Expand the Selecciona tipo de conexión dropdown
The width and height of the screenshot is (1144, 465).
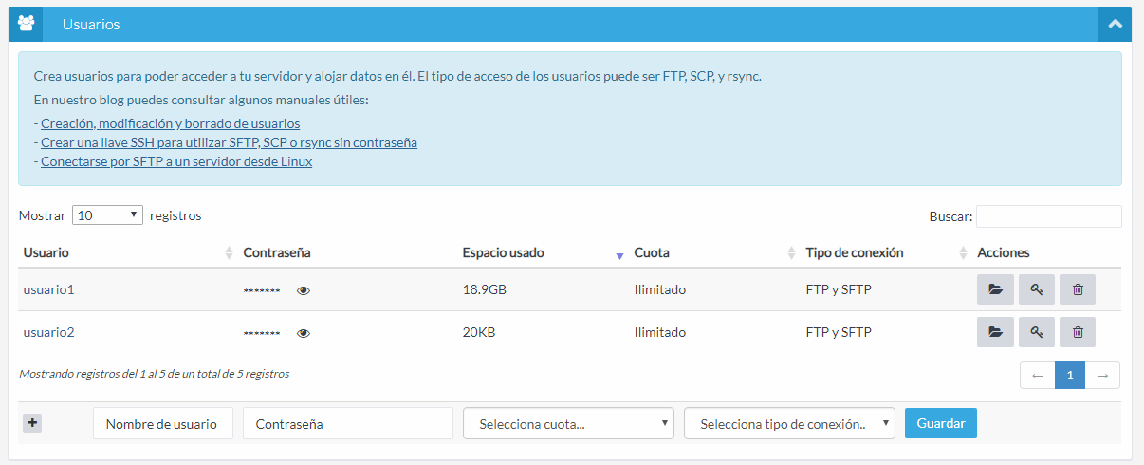click(x=789, y=424)
